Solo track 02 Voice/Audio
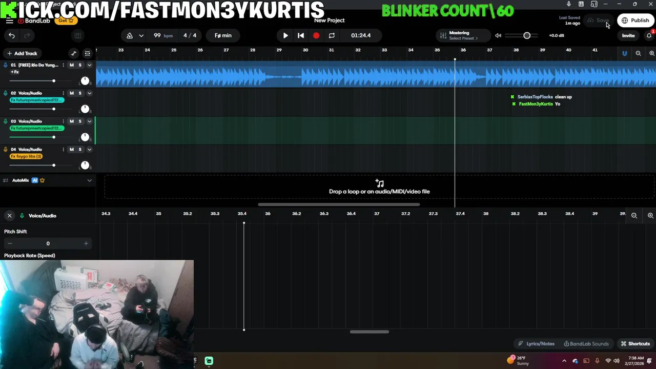The width and height of the screenshot is (656, 369). (80, 93)
